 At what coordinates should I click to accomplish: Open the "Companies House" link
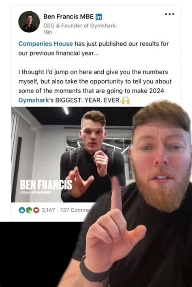tap(45, 44)
